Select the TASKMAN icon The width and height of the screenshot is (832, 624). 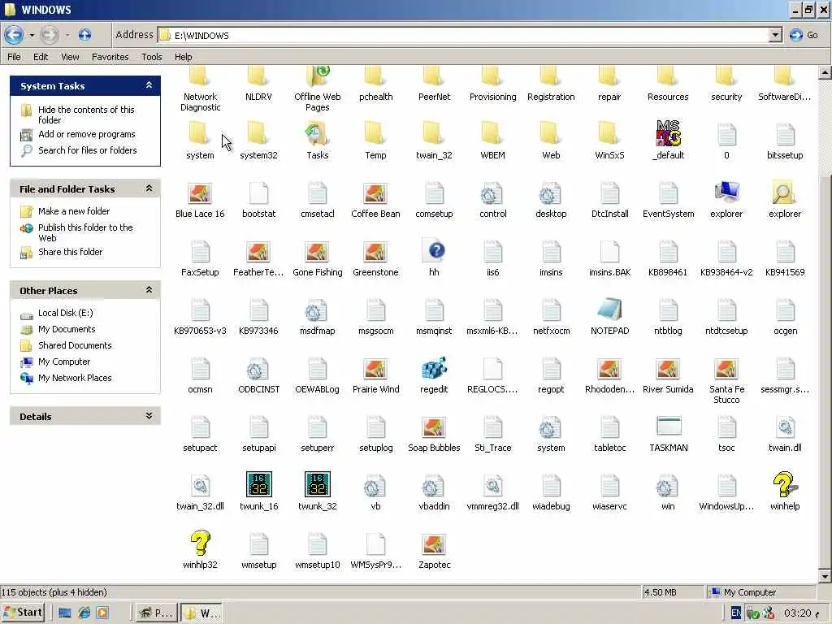(x=668, y=427)
